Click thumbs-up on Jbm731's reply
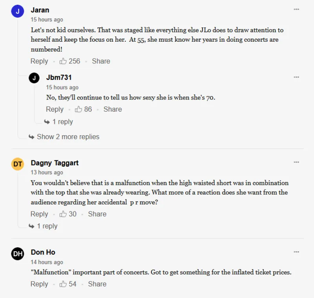Screen dimensions: 314x298 point(78,109)
